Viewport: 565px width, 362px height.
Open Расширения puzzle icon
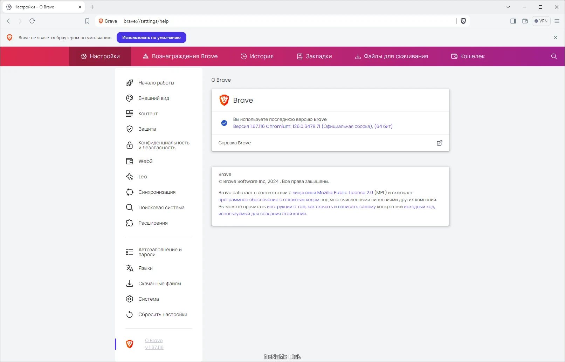click(130, 223)
